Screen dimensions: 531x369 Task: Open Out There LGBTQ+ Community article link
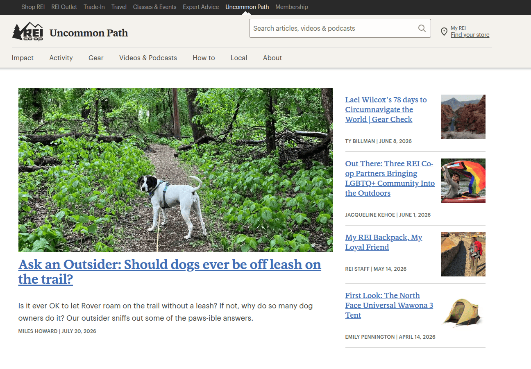point(390,178)
